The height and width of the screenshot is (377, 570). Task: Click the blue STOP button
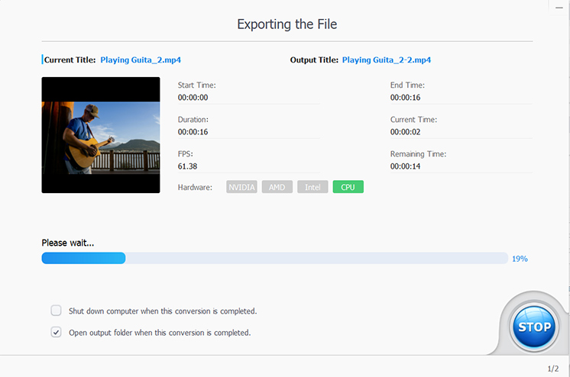point(533,327)
